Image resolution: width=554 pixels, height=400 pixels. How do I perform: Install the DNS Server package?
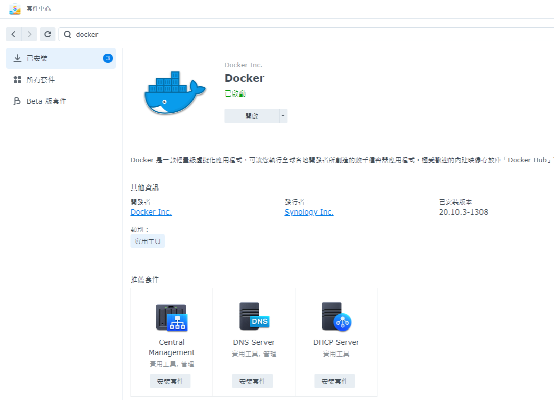(x=252, y=381)
